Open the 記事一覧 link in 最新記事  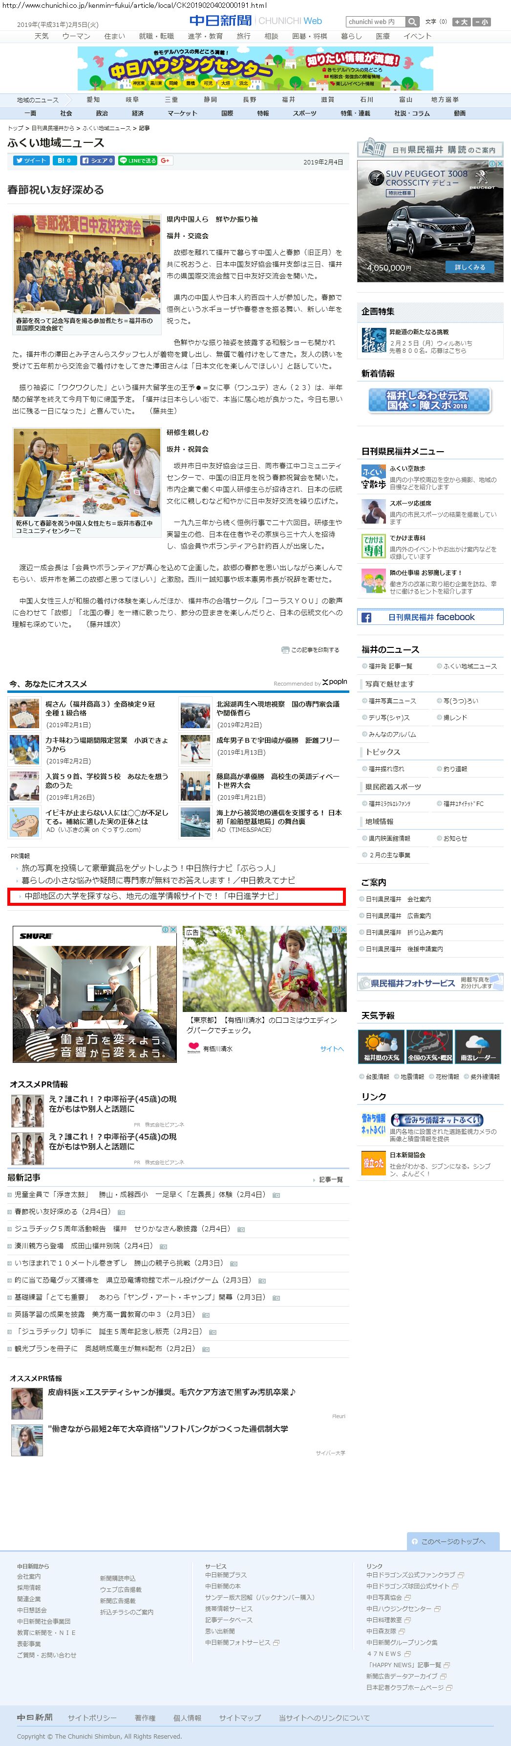pos(331,1179)
